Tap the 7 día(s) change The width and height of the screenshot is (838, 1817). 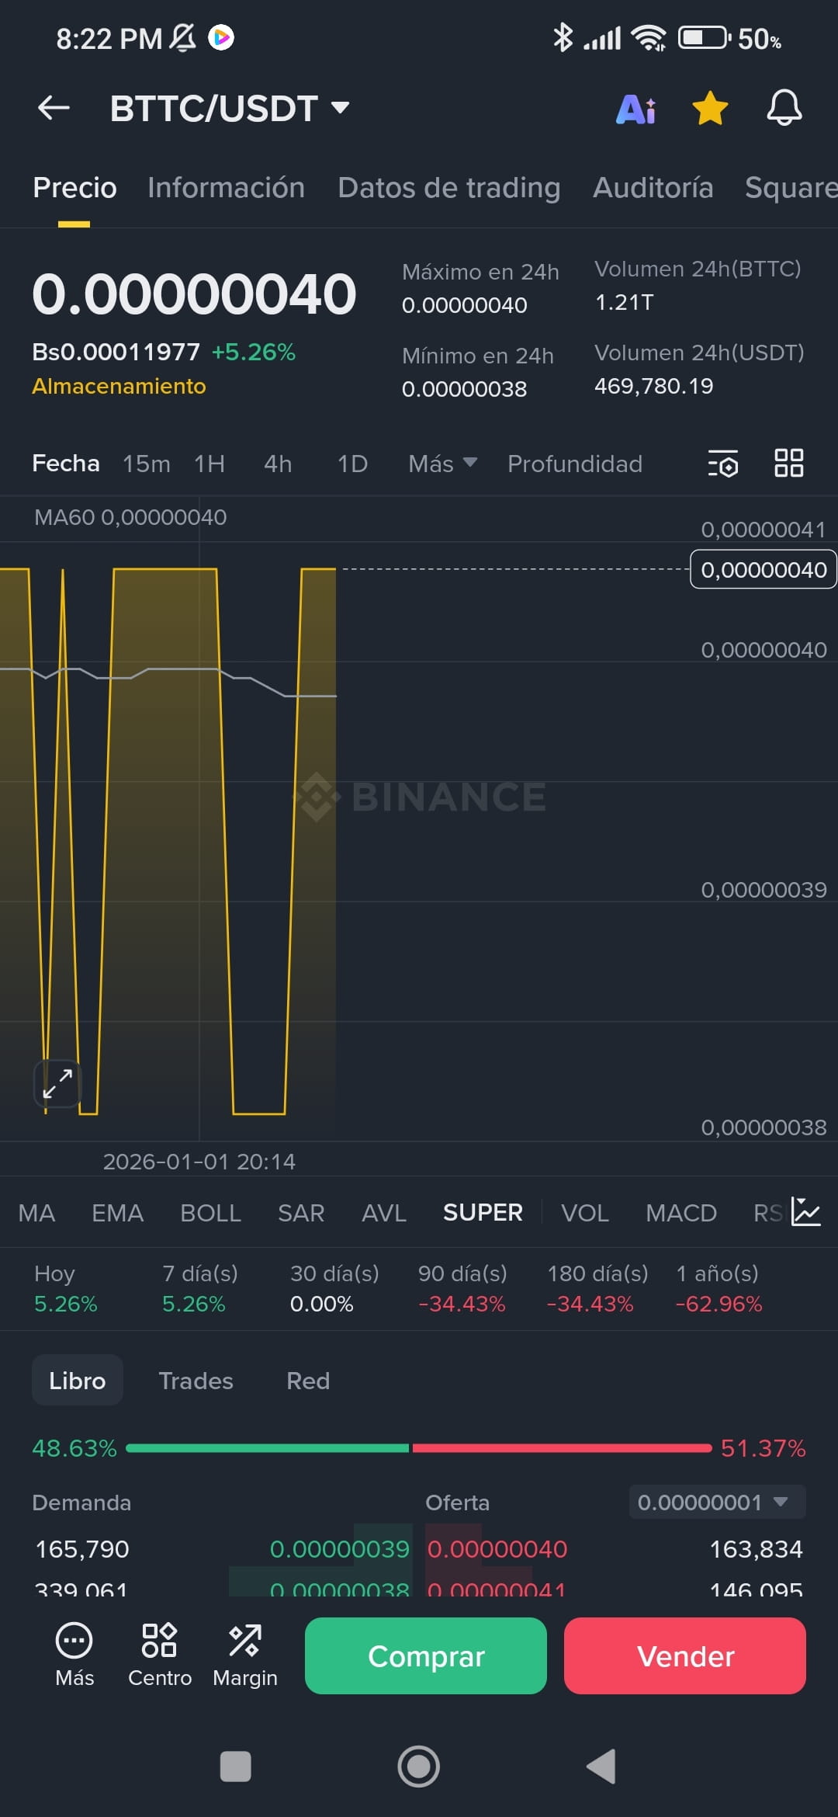[x=200, y=1288]
